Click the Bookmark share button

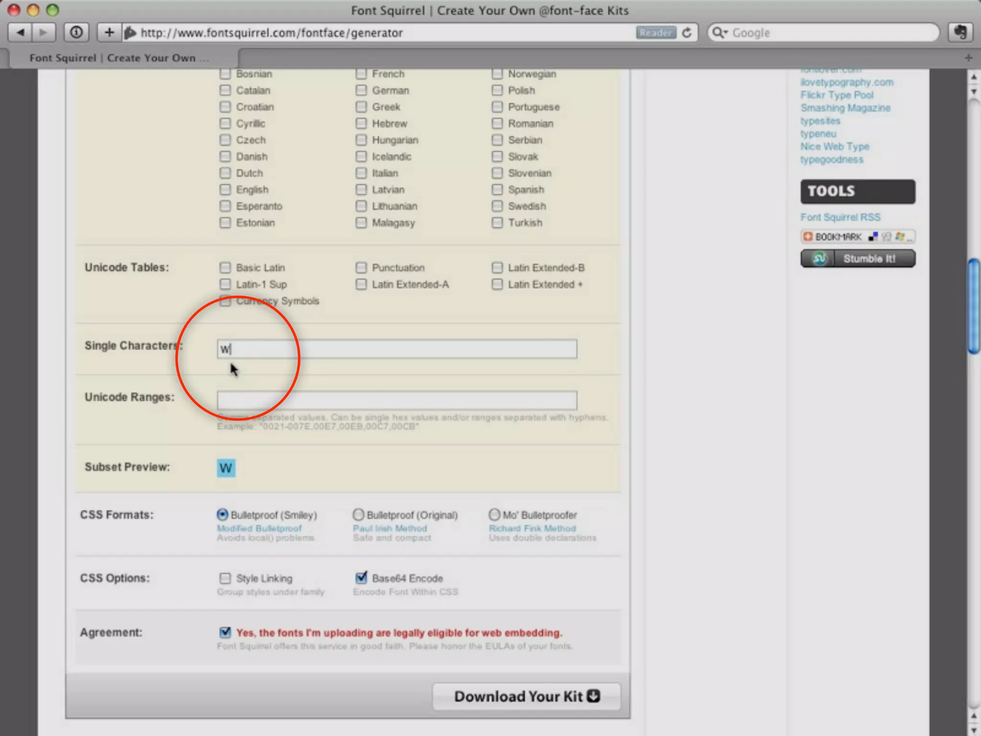tap(857, 237)
